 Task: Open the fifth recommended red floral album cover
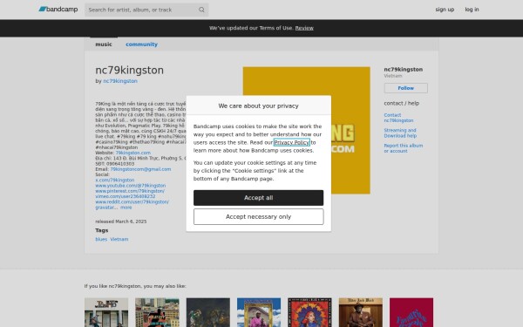[x=309, y=312]
